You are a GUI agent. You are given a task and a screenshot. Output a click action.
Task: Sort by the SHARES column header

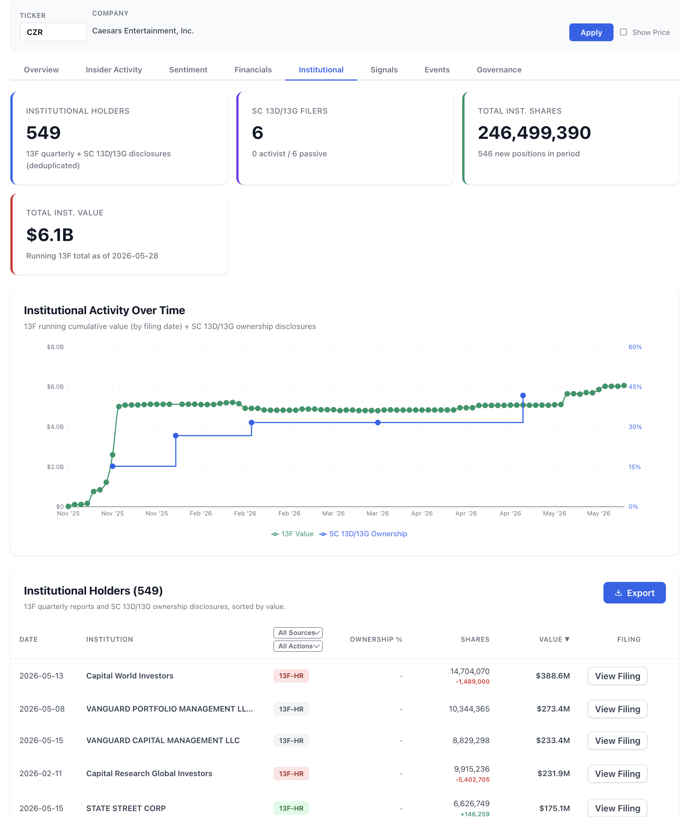pyautogui.click(x=475, y=639)
